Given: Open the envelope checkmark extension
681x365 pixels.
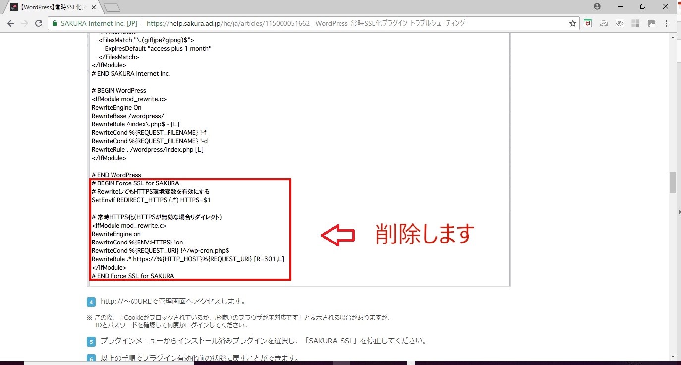Looking at the screenshot, I should pos(604,23).
